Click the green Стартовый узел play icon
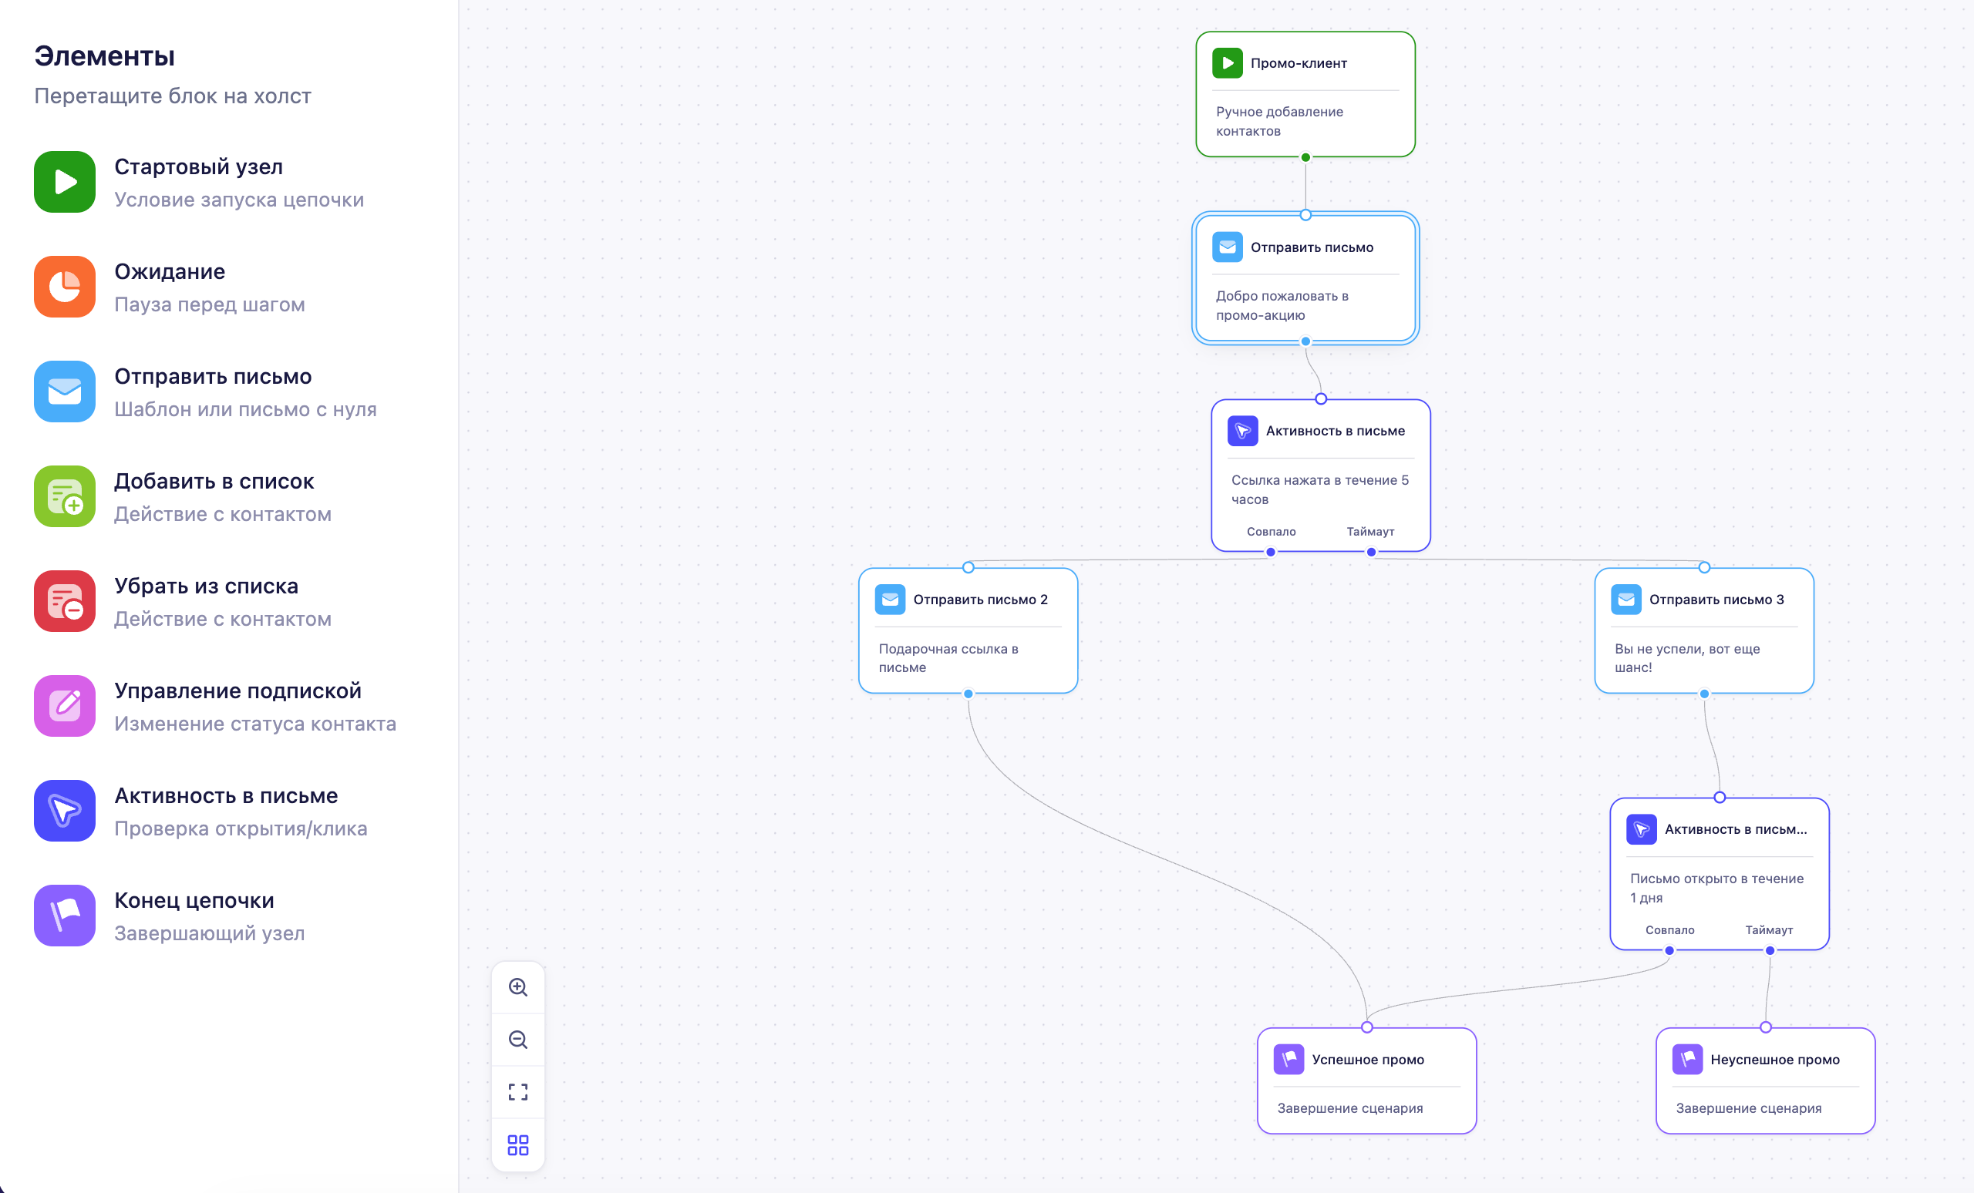Screen dimensions: 1974x1193 65,182
